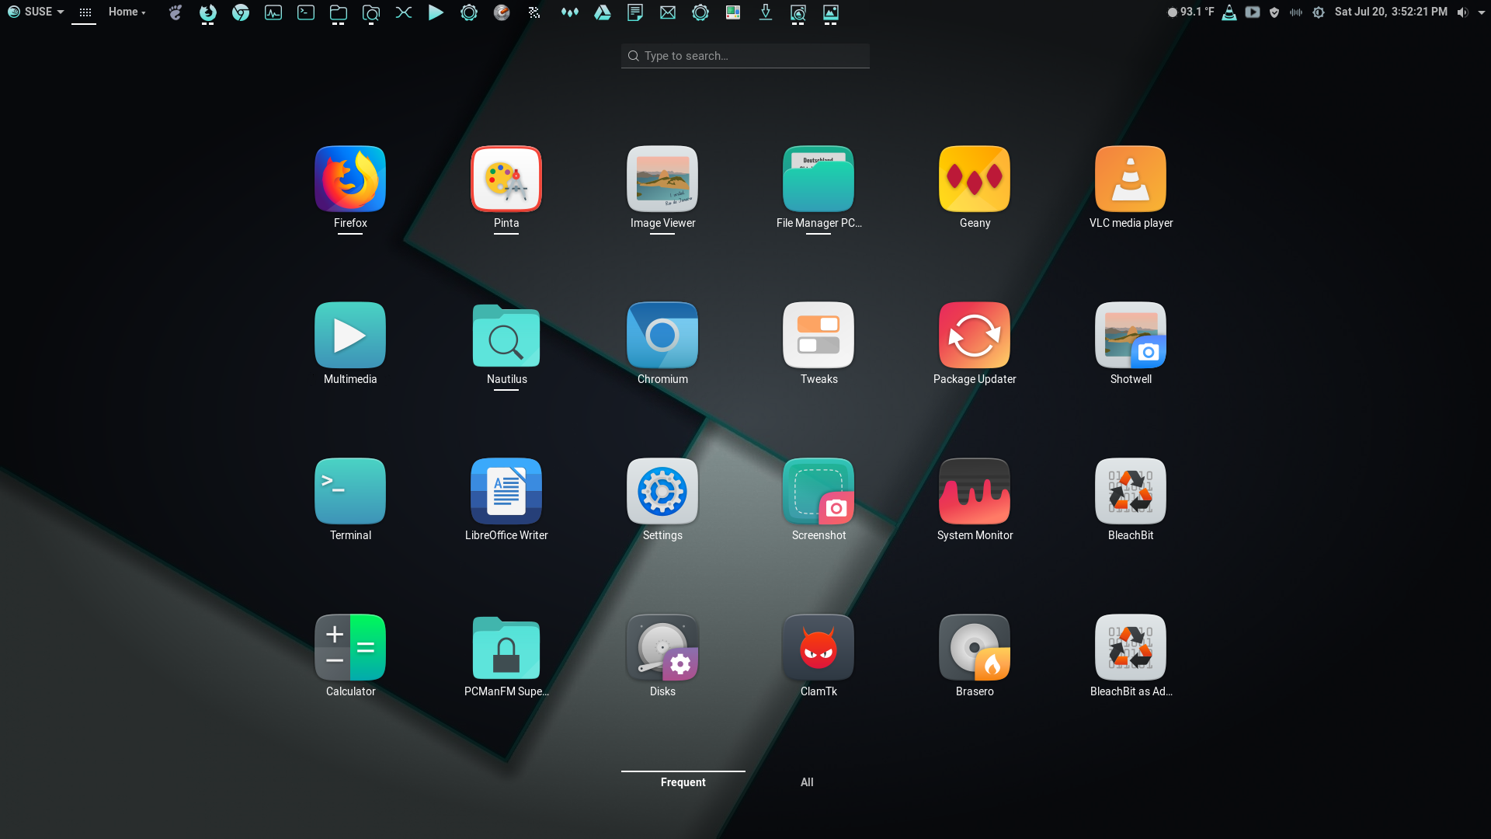
Task: Open Brasero disc burner
Action: pyautogui.click(x=975, y=648)
